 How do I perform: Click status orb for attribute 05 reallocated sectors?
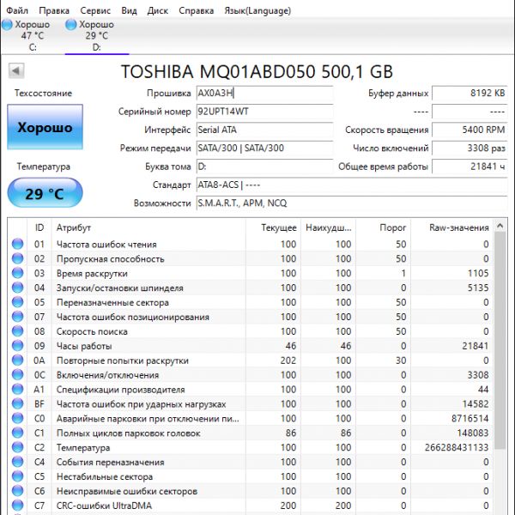17,303
